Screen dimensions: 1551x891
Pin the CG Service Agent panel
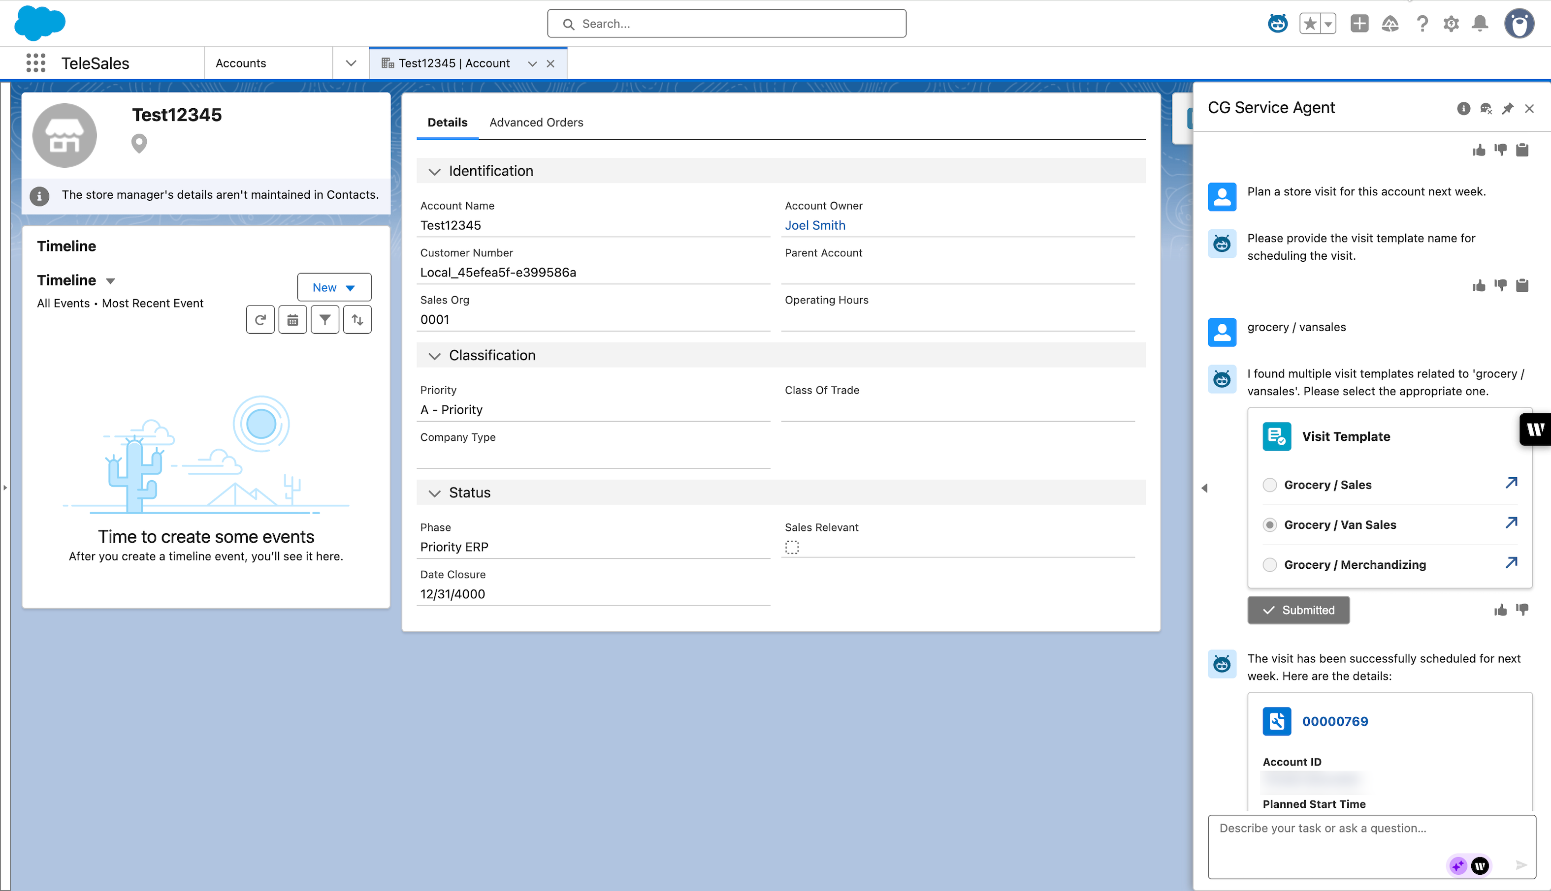point(1508,109)
